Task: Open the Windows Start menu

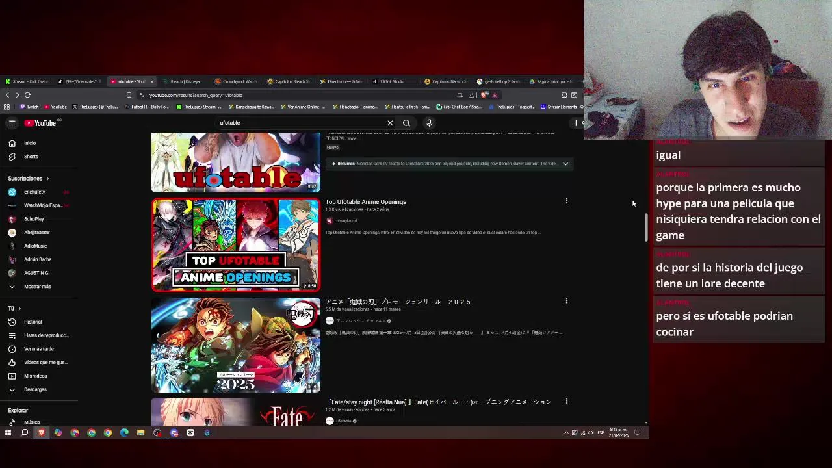Action: click(x=8, y=433)
